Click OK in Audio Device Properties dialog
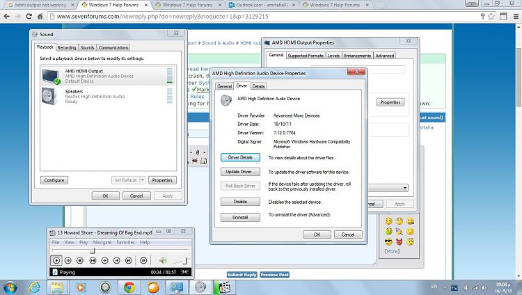Screen dimensions: 522x295 click(x=317, y=234)
